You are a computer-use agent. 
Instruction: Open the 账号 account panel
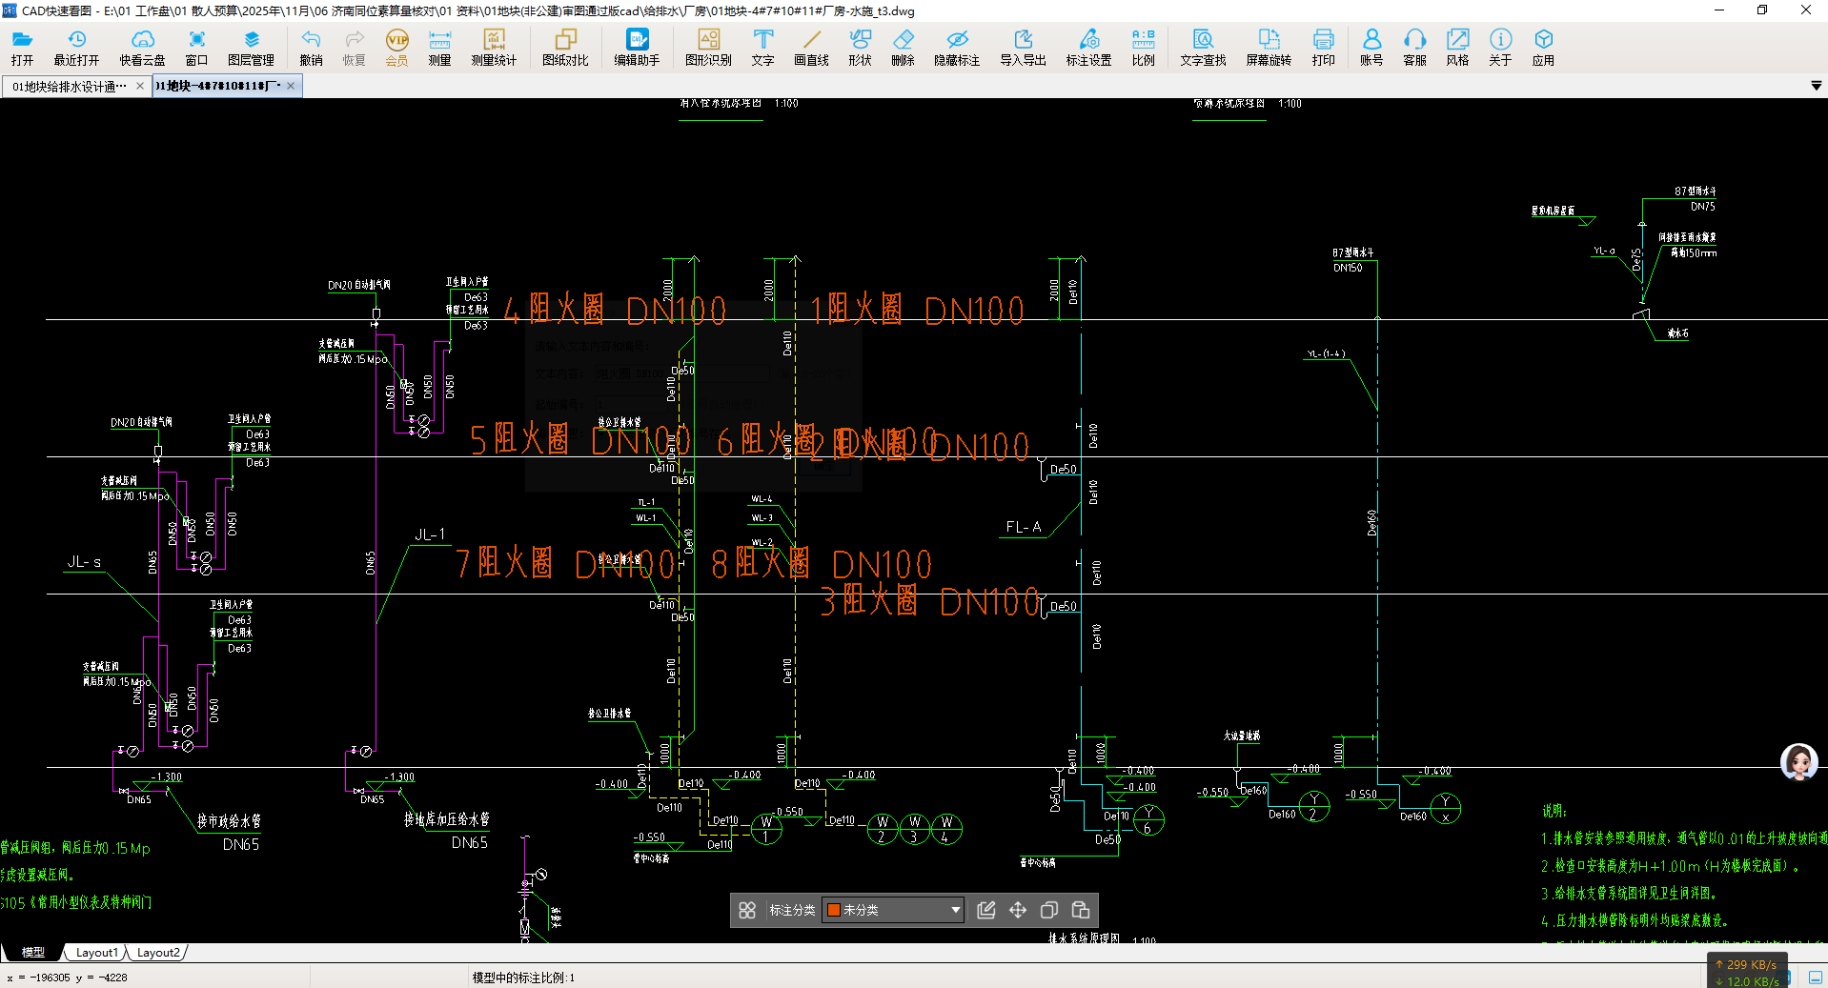pyautogui.click(x=1371, y=47)
